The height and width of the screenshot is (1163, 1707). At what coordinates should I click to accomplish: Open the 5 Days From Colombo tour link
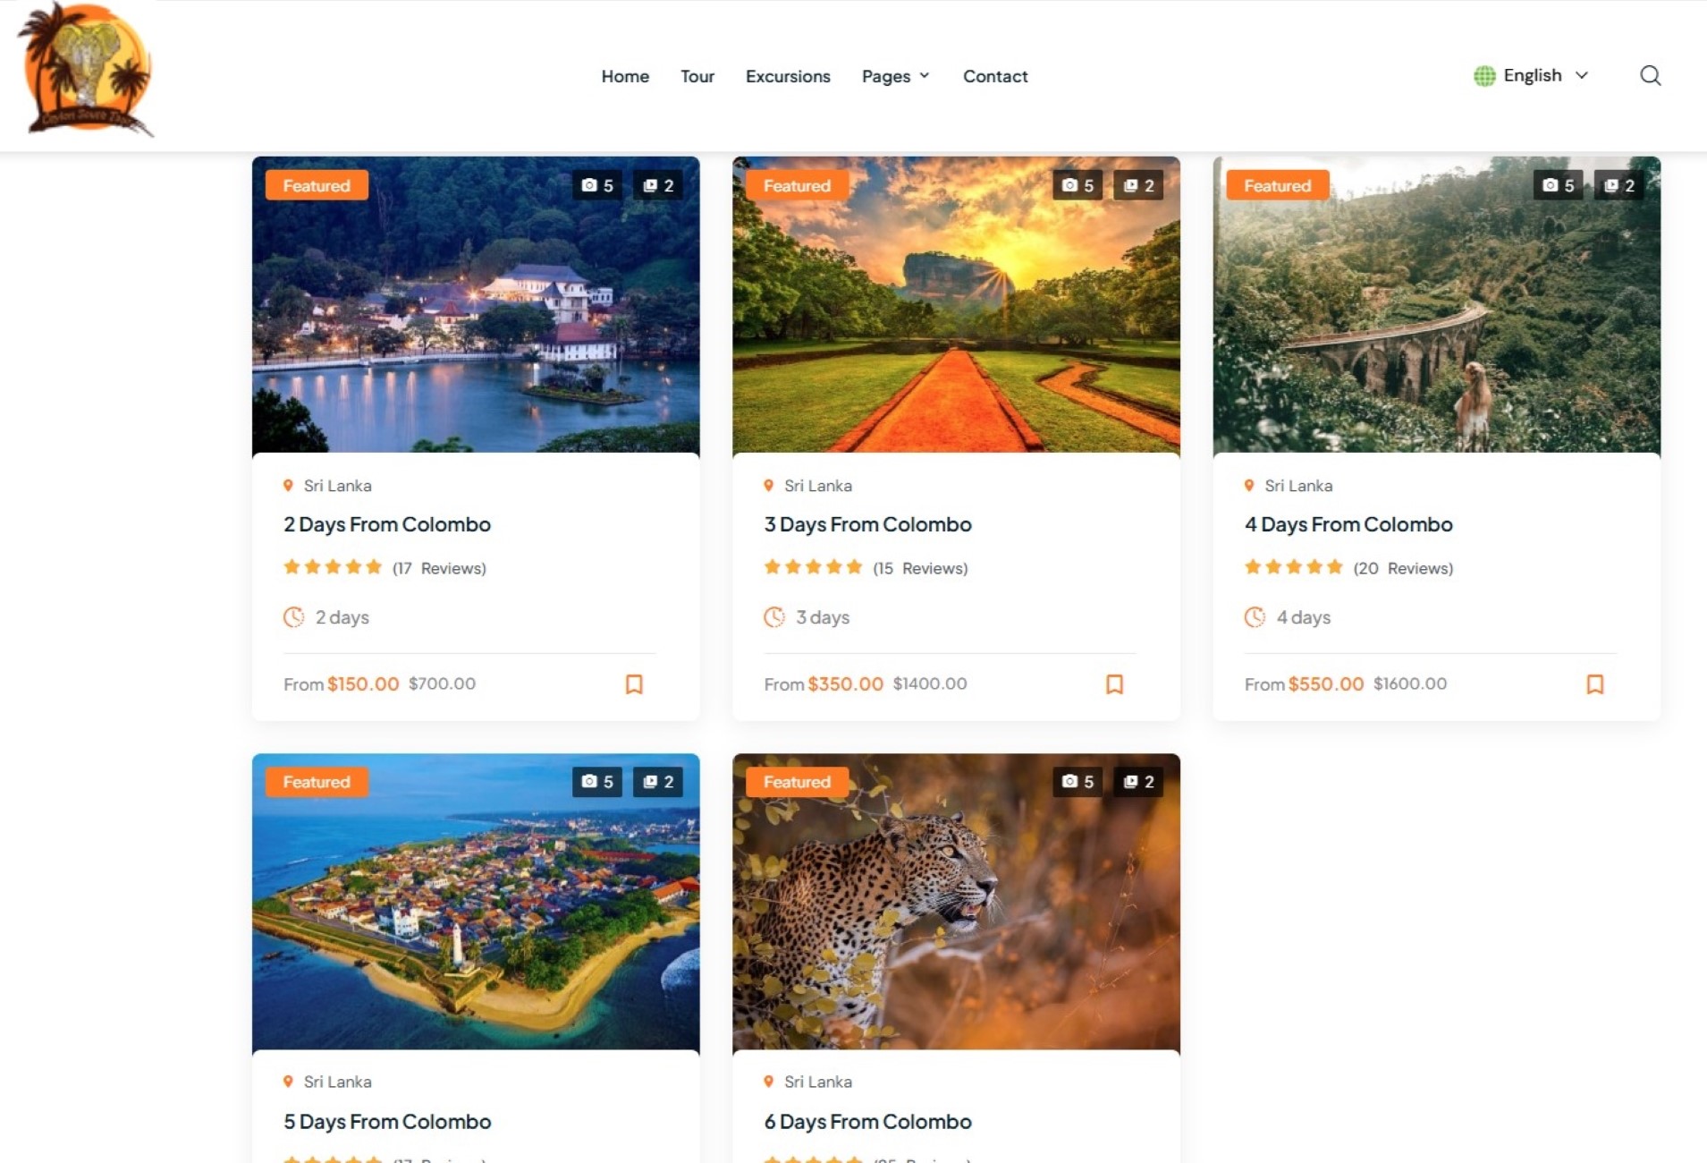click(386, 1121)
